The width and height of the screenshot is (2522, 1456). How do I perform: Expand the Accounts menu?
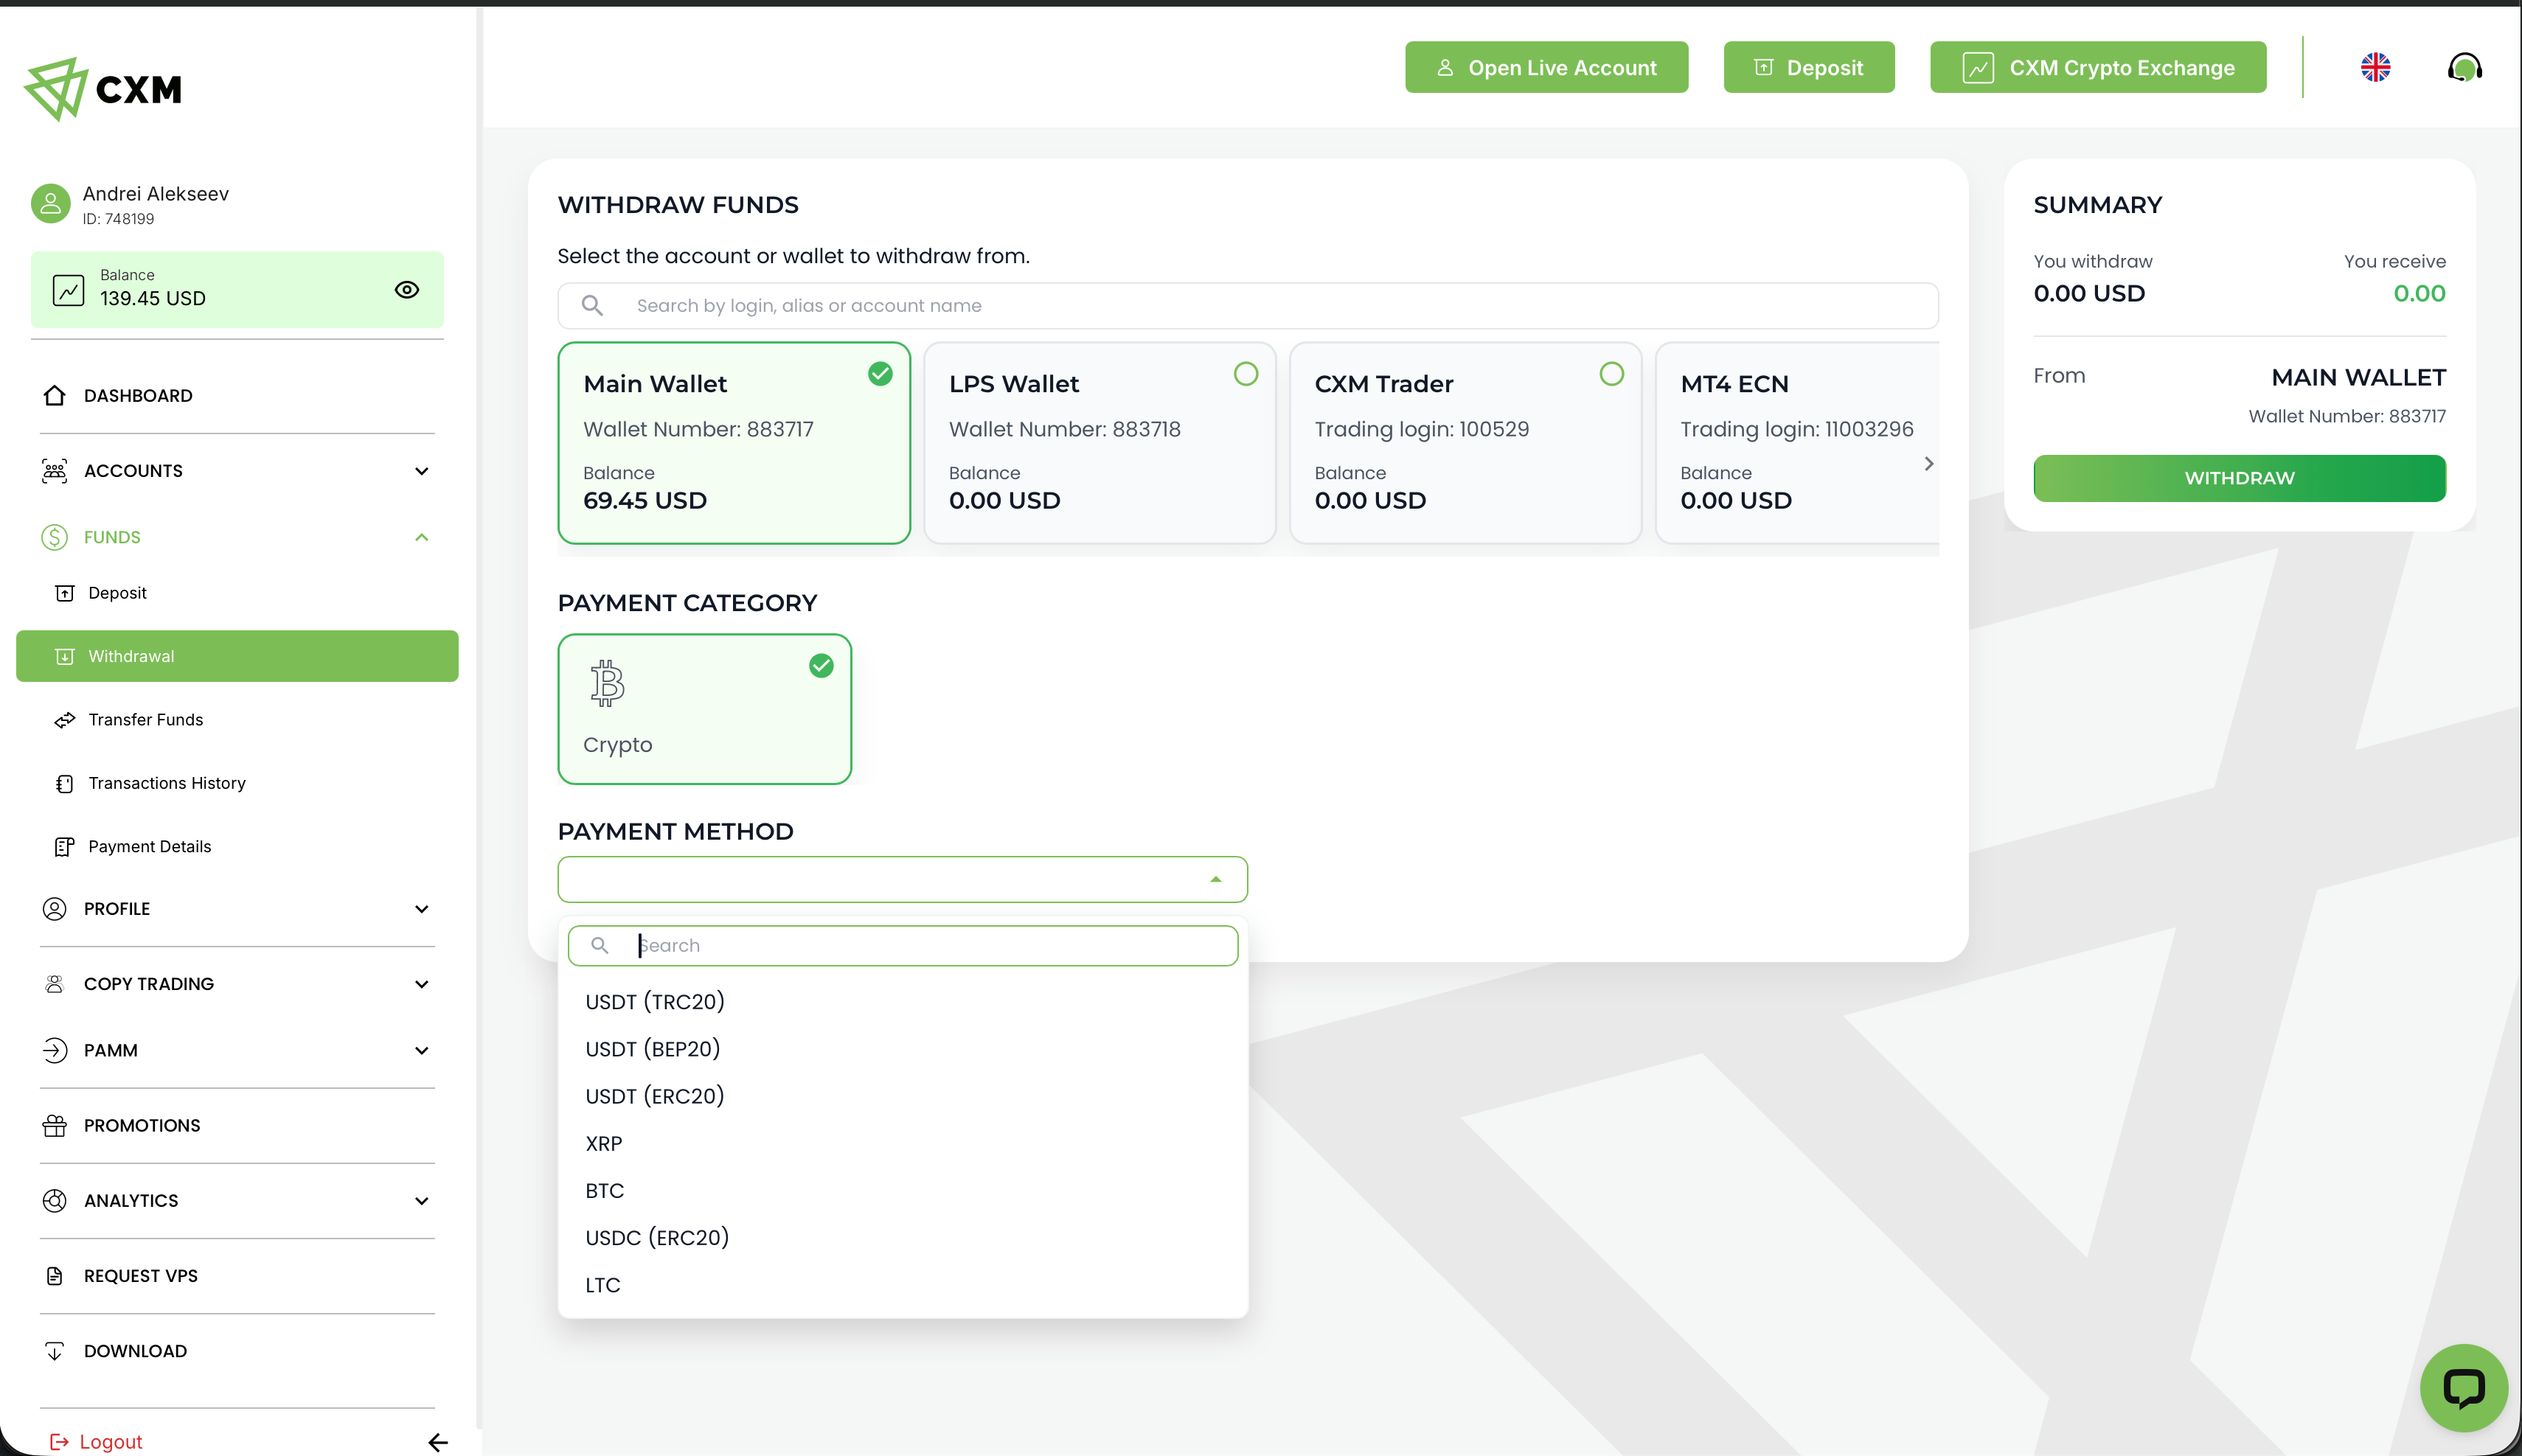click(x=237, y=471)
